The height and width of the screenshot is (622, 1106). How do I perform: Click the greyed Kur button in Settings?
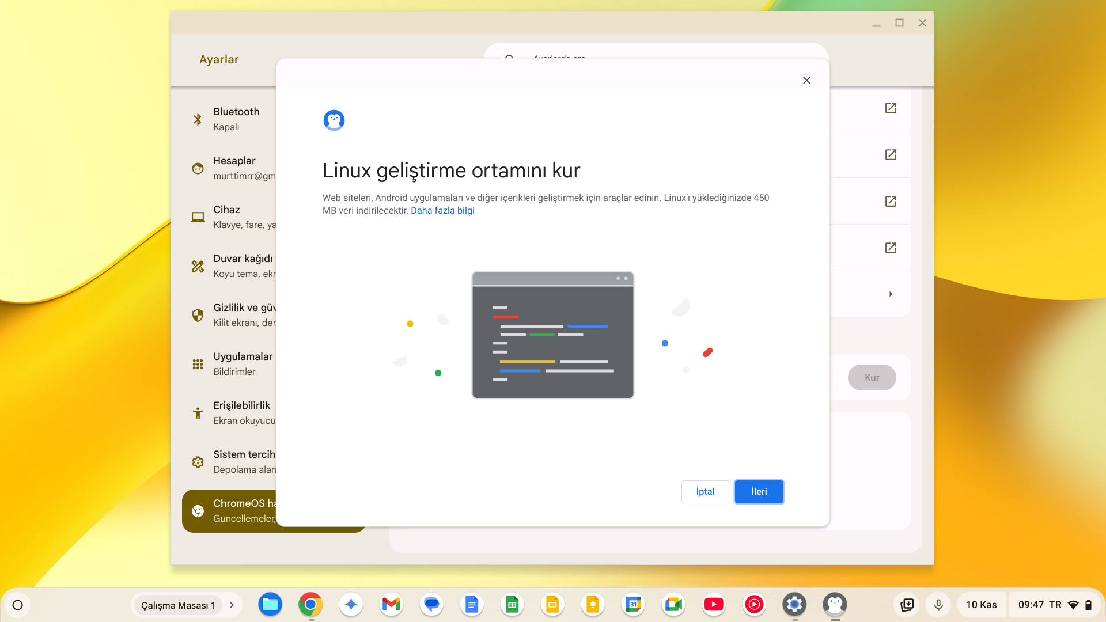coord(872,378)
